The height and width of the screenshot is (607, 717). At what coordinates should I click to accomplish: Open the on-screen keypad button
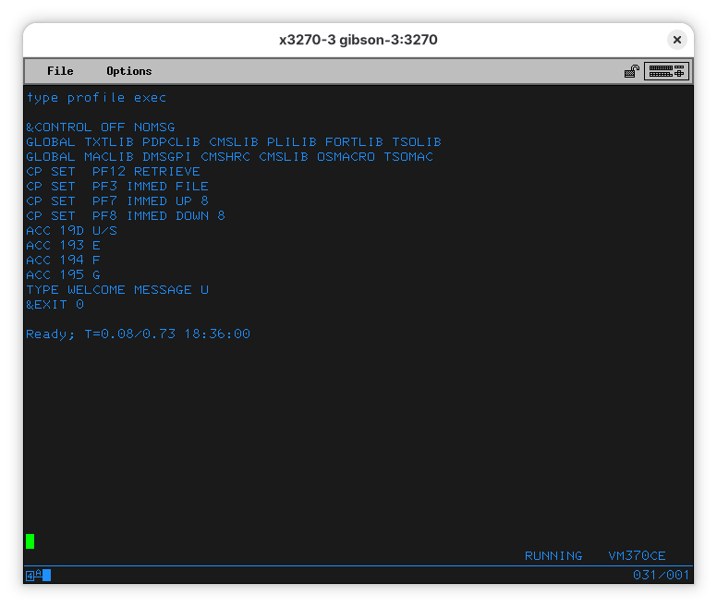(666, 71)
